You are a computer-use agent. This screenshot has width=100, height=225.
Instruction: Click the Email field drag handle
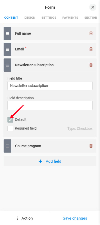pyautogui.click(x=7, y=49)
